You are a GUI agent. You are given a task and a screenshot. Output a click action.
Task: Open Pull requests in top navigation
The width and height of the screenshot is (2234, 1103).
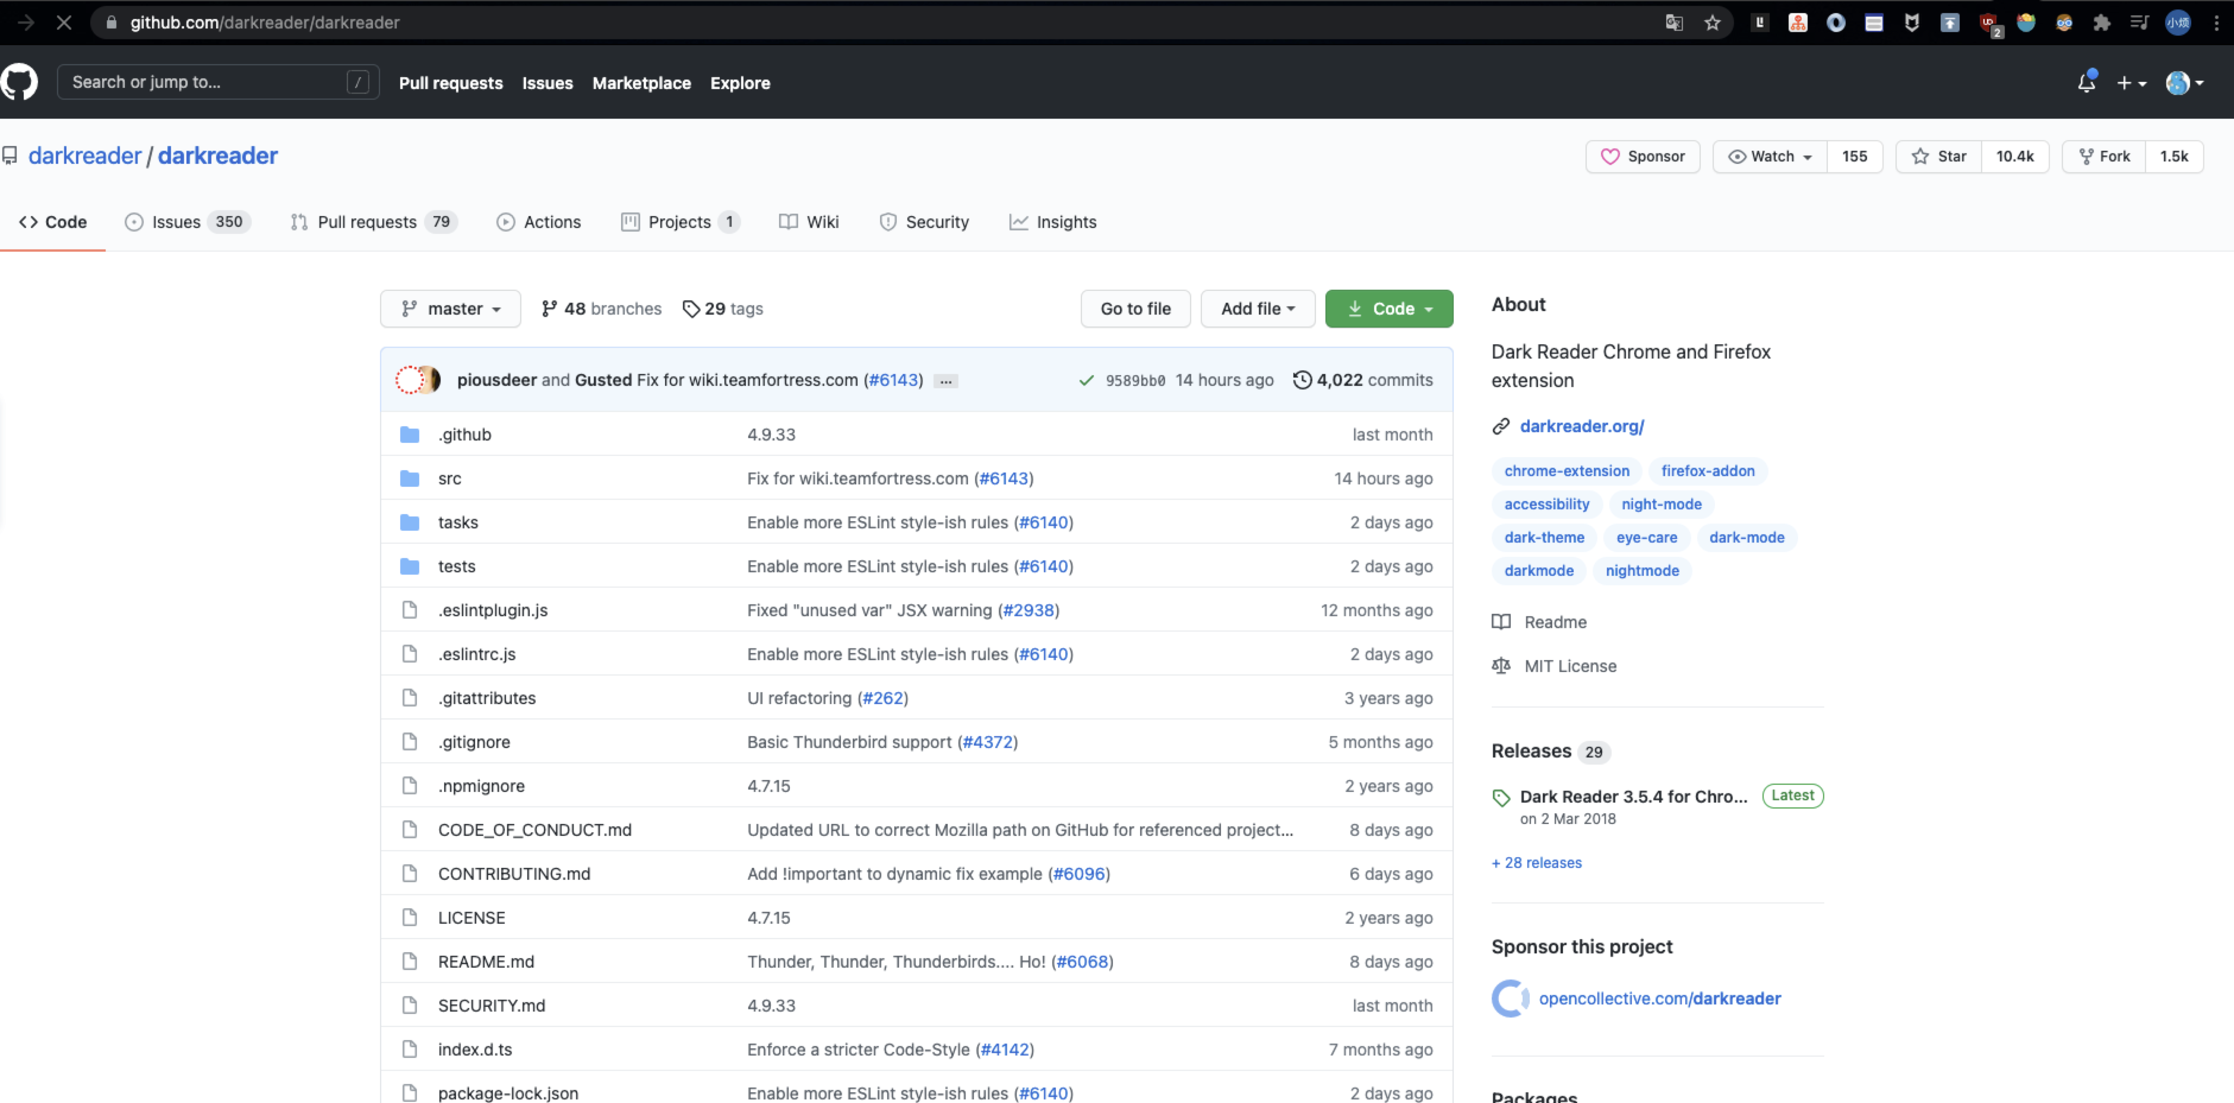[x=450, y=83]
